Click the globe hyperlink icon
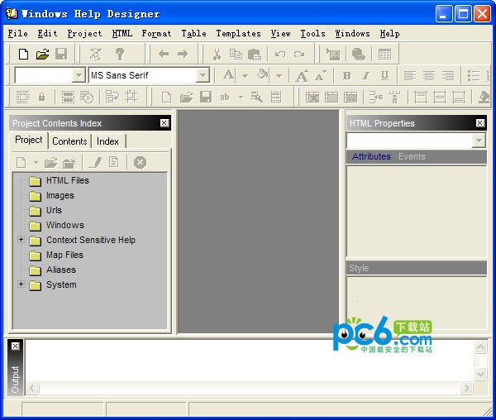496x420 pixels. (x=359, y=55)
